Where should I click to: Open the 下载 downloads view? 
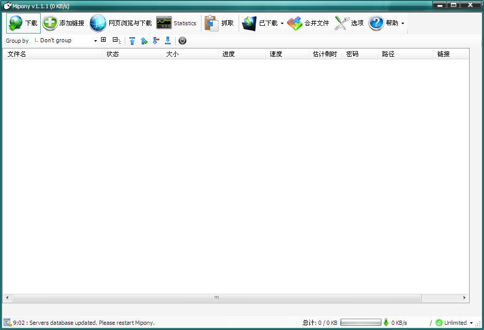[x=24, y=23]
